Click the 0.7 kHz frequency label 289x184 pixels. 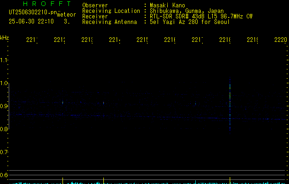coord(4,152)
